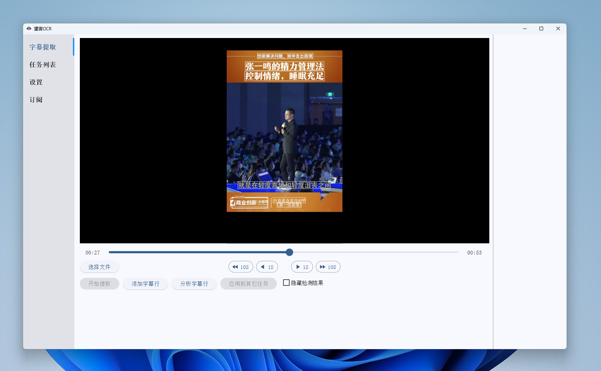This screenshot has width=601, height=371.
Task: Switch to the 字幕提取 tab
Action: point(43,47)
